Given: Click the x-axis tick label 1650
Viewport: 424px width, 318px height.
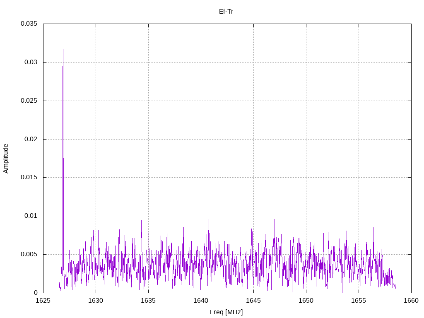Looking at the screenshot, I should click(306, 301).
